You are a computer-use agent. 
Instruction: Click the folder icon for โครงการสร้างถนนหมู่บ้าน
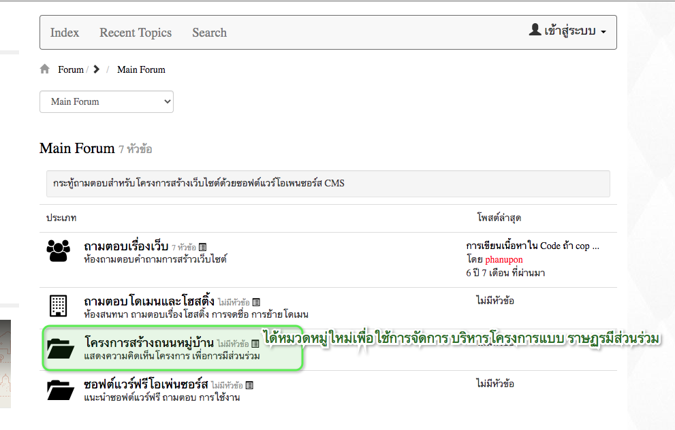coord(60,348)
